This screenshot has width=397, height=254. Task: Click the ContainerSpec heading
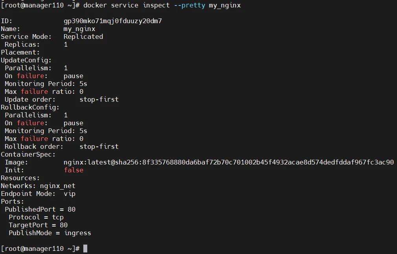[x=28, y=154]
